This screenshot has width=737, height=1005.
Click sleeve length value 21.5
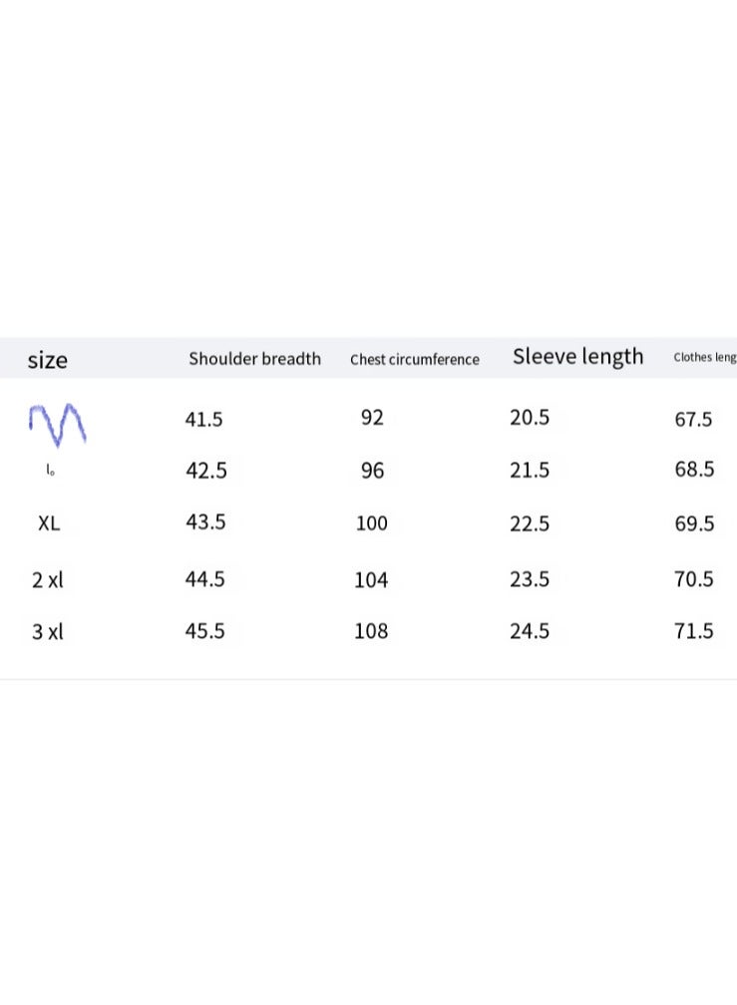click(530, 470)
